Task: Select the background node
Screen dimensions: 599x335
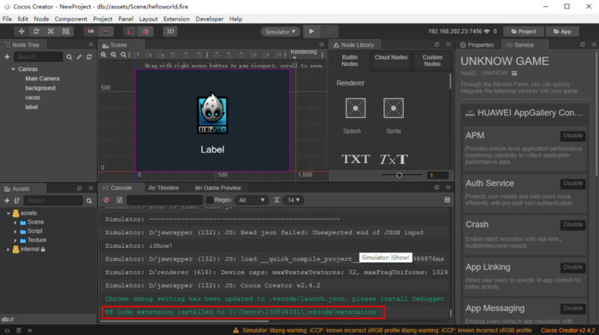Action: (x=40, y=88)
